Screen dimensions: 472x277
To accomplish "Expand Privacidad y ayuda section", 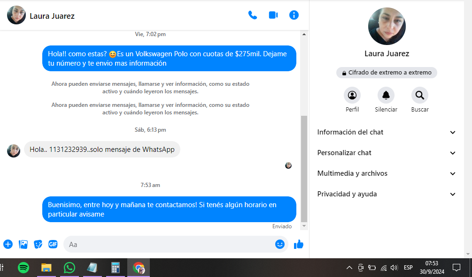I will click(x=387, y=194).
